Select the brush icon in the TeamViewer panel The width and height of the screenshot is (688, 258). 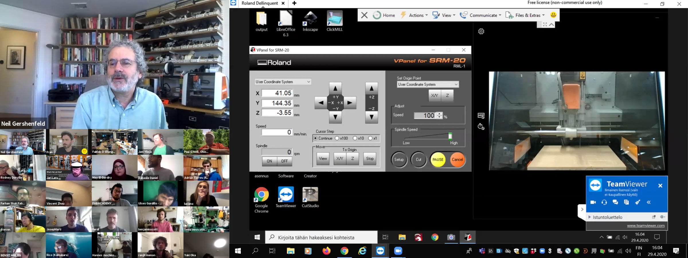[638, 202]
